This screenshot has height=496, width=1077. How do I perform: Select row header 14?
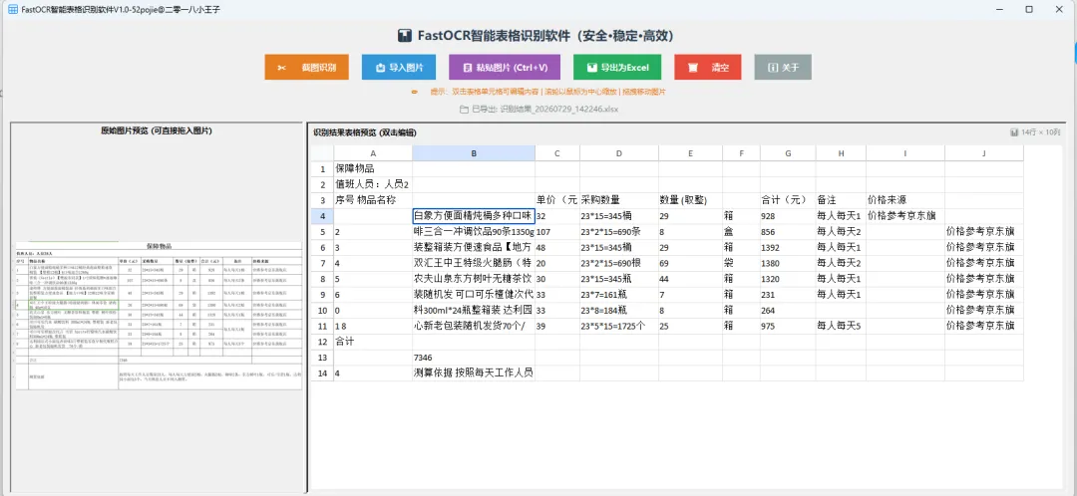(321, 373)
